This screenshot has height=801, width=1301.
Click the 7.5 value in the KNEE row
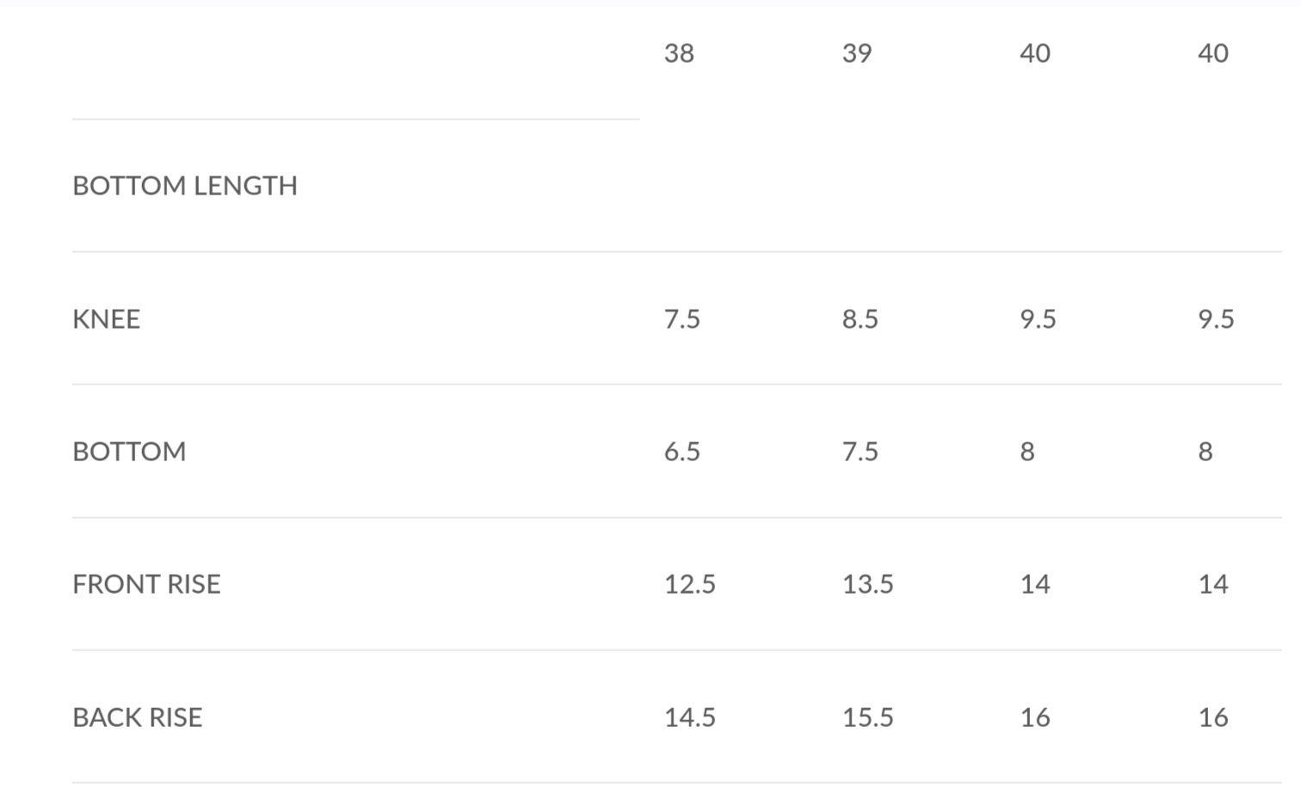682,319
